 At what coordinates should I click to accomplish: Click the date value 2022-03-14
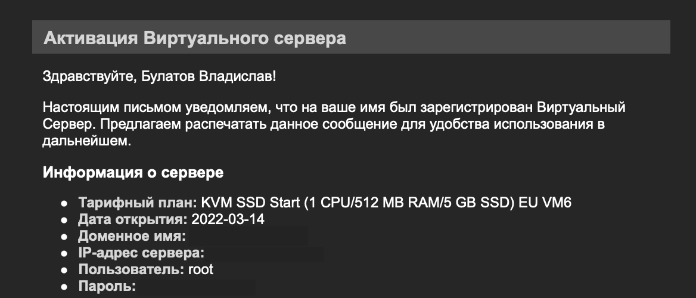coord(228,219)
